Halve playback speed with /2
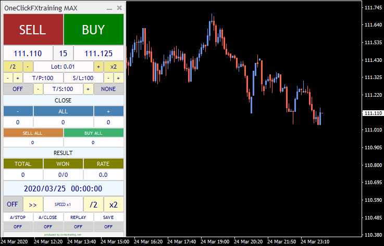 coord(94,204)
